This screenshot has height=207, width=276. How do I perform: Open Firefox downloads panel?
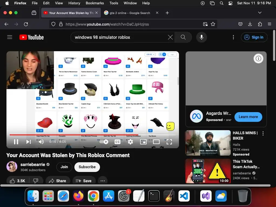click(x=250, y=24)
